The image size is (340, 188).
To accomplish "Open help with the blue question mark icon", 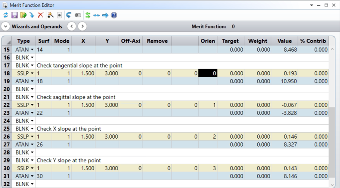I will (114, 15).
